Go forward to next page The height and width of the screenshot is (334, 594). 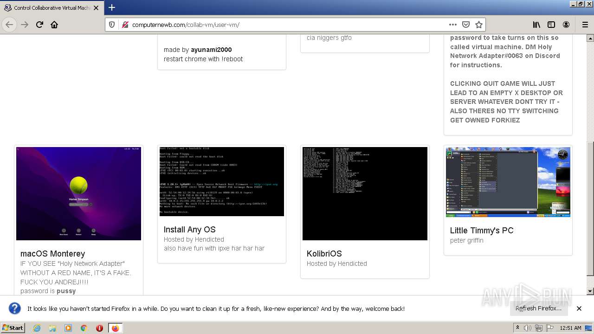(25, 25)
